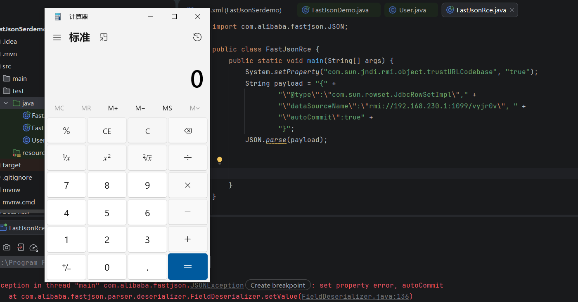Viewport: 578px width, 302px height.
Task: Select the mvnw.cmd file in project tree
Action: 19,202
